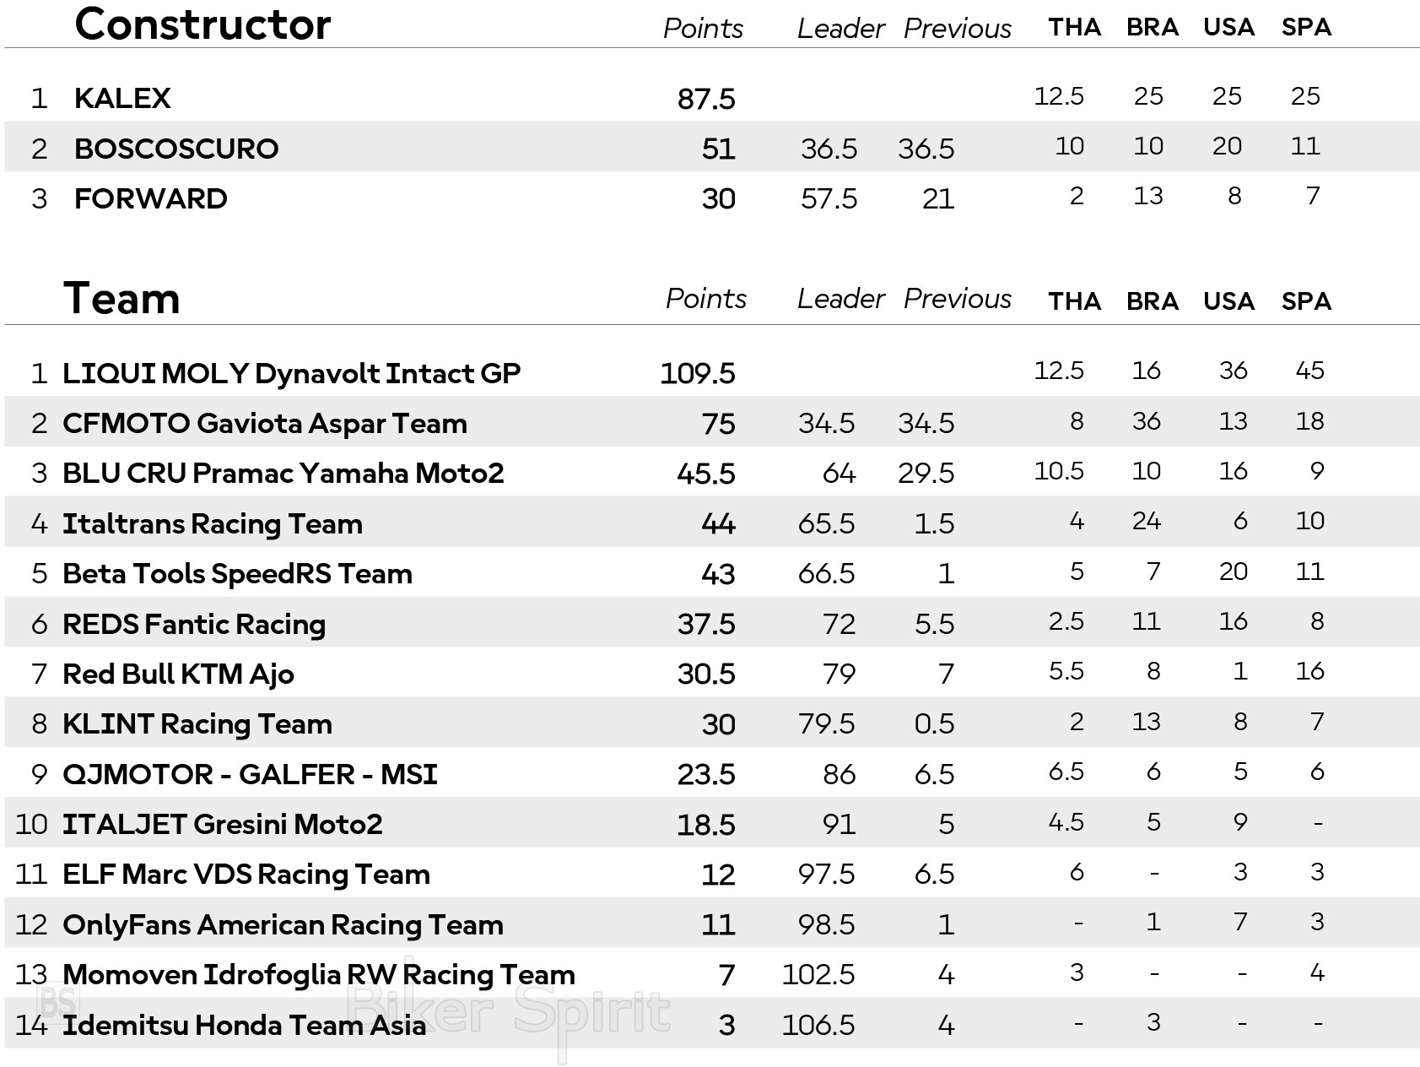Image resolution: width=1420 pixels, height=1067 pixels.
Task: Click Previous column header in Team table
Action: pos(957,299)
